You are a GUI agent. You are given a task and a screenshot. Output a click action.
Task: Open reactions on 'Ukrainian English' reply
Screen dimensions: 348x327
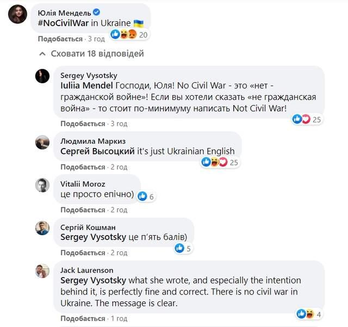pos(220,162)
